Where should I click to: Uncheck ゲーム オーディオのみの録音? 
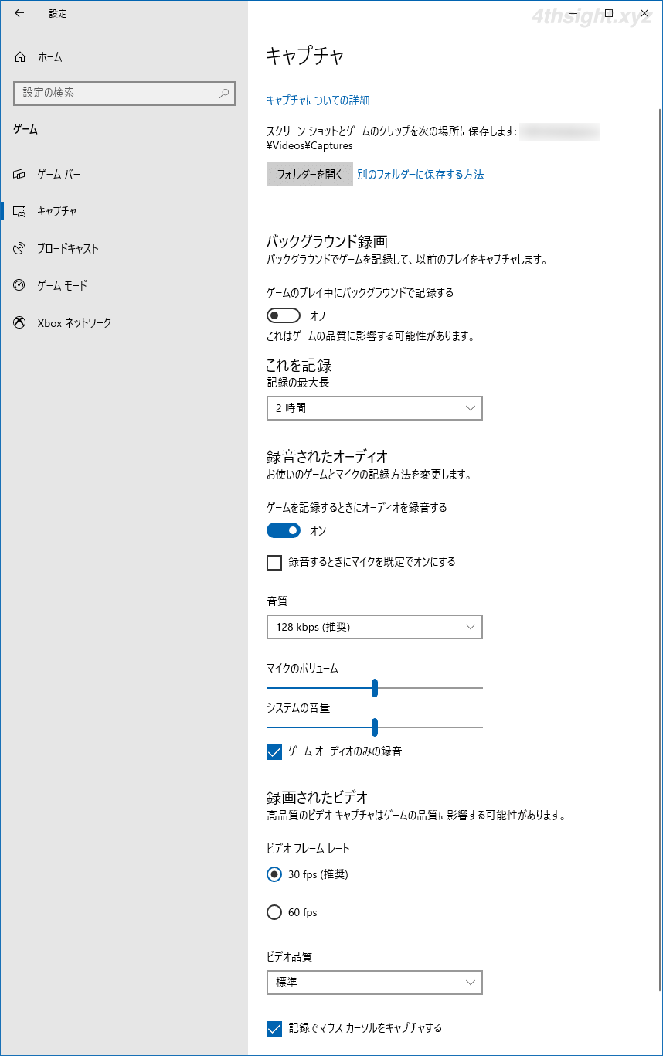click(274, 752)
